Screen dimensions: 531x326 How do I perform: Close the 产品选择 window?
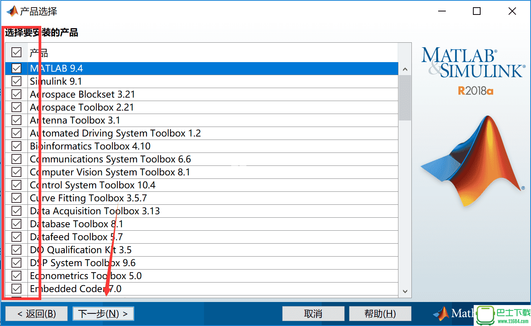[512, 11]
